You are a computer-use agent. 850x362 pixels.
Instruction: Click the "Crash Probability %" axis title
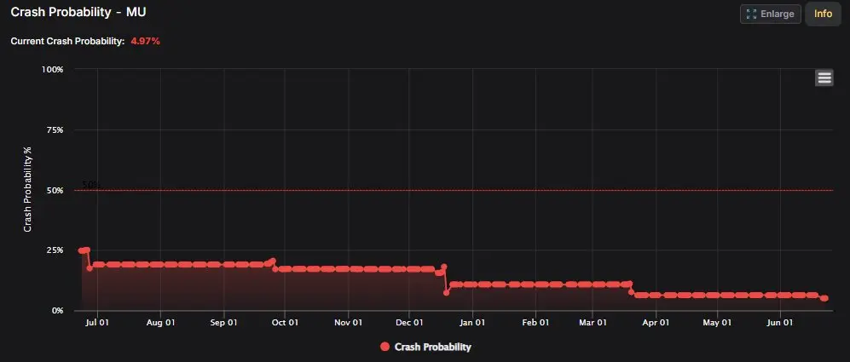(x=27, y=189)
